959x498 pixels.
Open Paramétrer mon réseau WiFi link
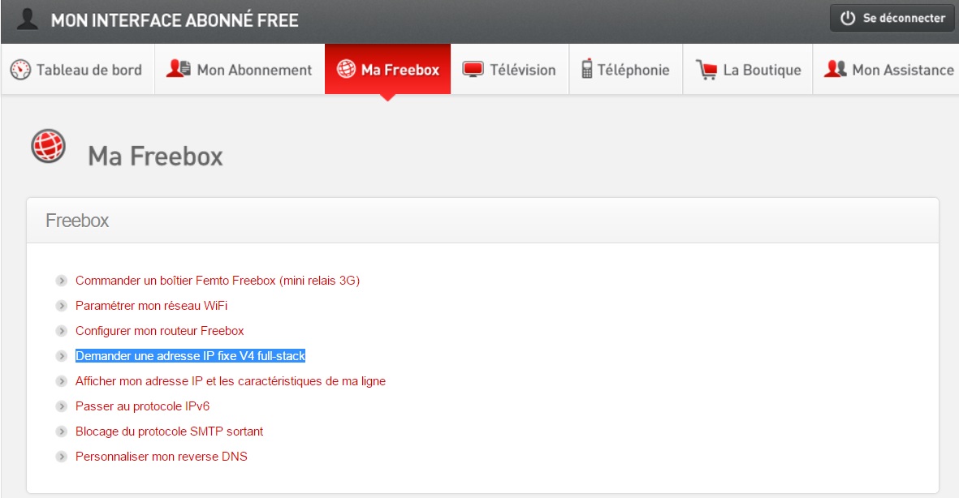[151, 306]
